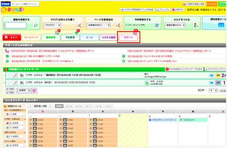
Task: Click green icon beside 2018/05/02 notice
Action: click(x=123, y=56)
